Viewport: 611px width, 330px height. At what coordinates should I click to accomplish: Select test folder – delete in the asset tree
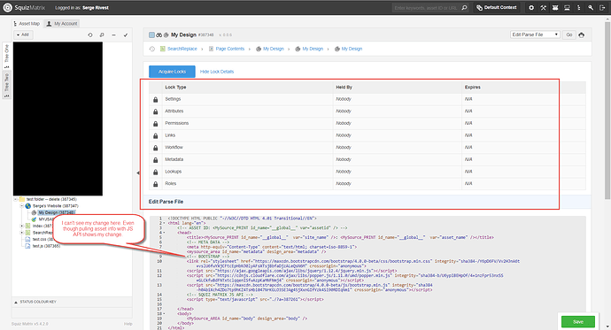51,199
